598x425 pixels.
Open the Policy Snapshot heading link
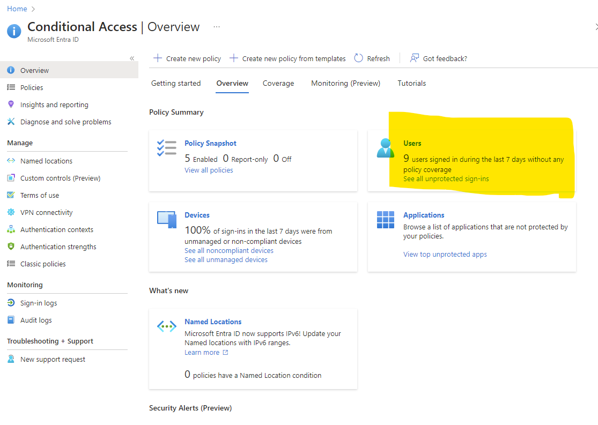[211, 143]
